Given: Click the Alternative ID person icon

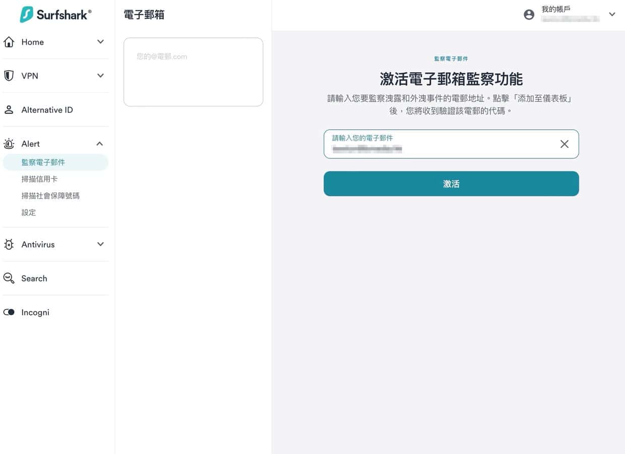Looking at the screenshot, I should click(x=9, y=110).
